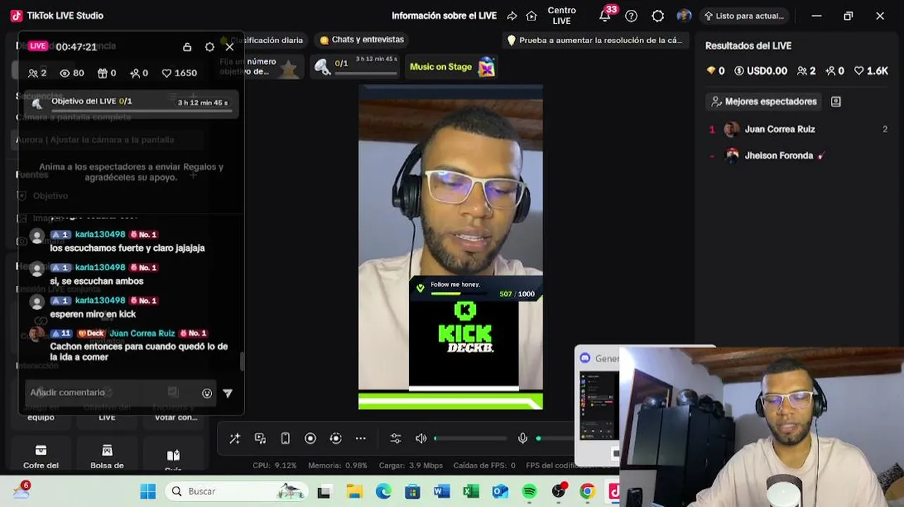Click comment 'esperen miro en kick'
The image size is (904, 507).
[93, 314]
